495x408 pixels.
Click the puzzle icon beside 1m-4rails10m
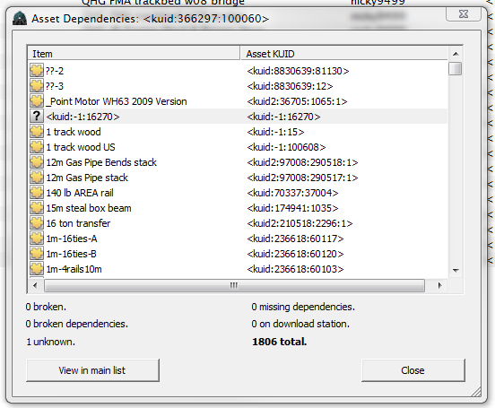pyautogui.click(x=36, y=268)
